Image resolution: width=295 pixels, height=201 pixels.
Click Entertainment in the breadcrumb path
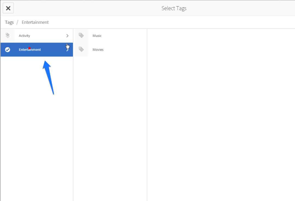[x=35, y=22]
